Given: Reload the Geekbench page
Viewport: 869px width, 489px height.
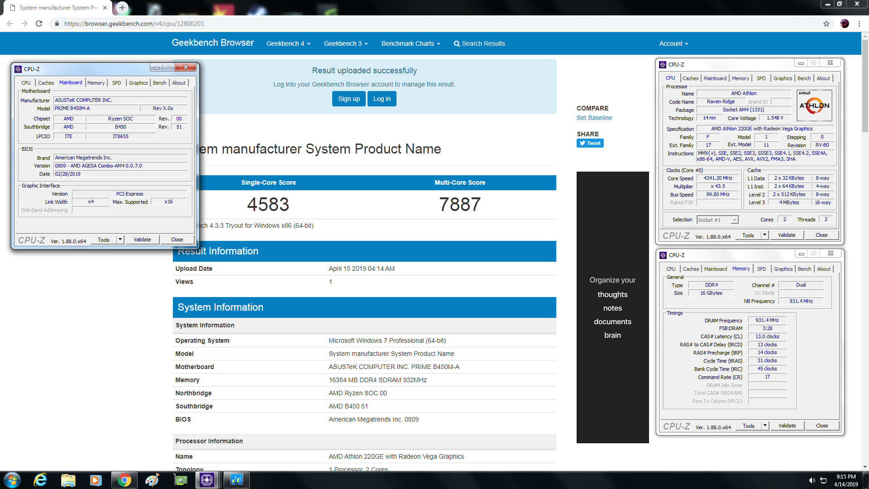Looking at the screenshot, I should point(39,24).
